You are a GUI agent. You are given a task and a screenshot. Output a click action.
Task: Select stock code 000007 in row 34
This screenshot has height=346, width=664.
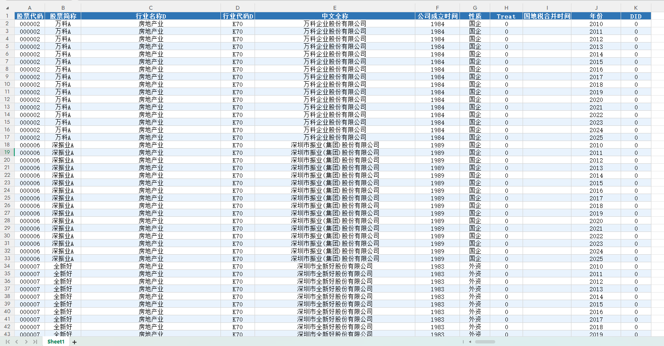[x=29, y=266]
